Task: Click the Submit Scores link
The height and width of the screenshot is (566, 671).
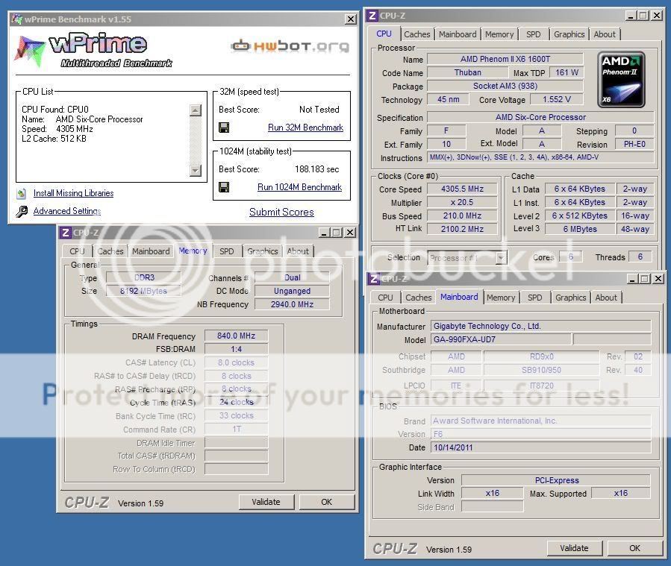Action: click(x=281, y=212)
